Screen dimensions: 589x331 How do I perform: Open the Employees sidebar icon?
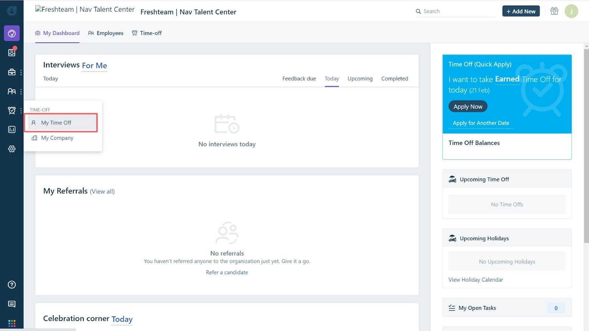pos(12,91)
